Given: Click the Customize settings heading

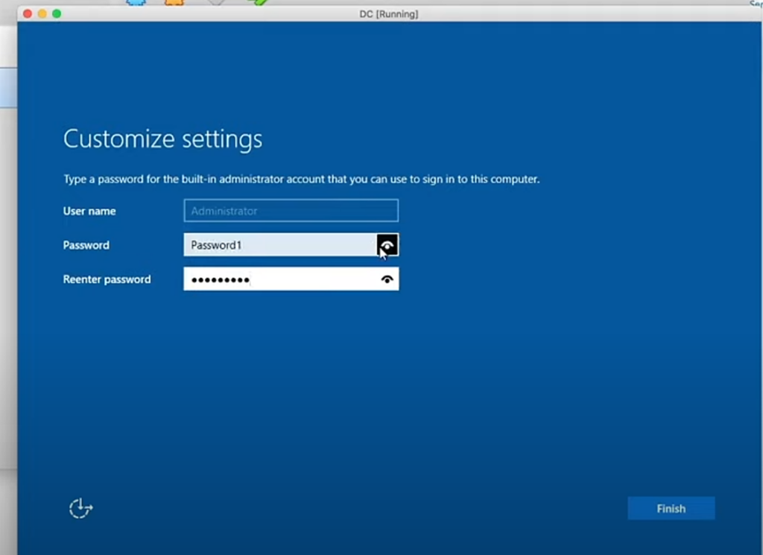Looking at the screenshot, I should [x=162, y=139].
